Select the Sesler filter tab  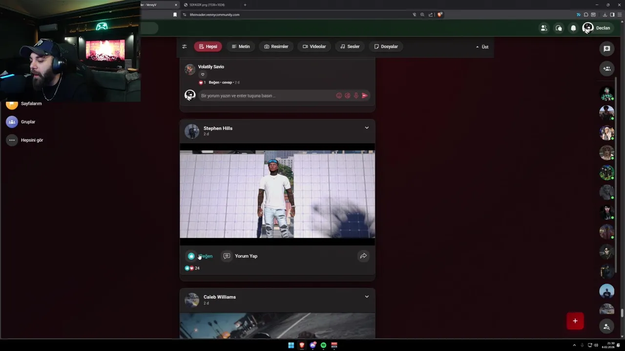coord(350,46)
